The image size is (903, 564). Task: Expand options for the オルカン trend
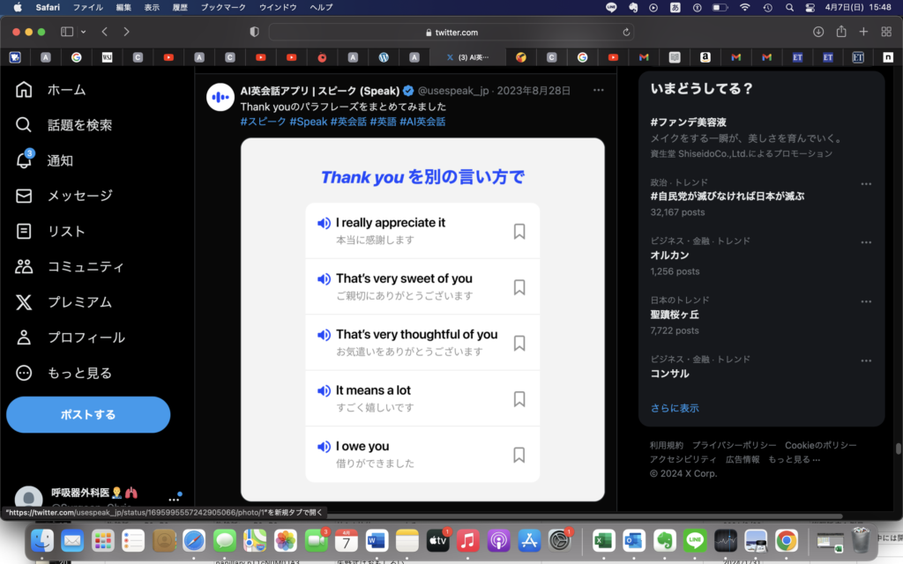coord(866,241)
